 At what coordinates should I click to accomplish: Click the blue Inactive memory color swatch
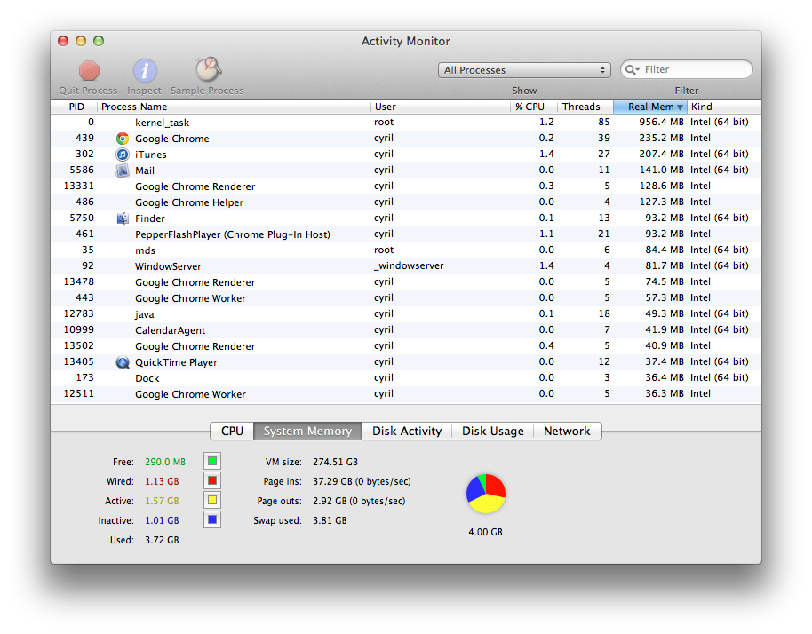pos(212,519)
